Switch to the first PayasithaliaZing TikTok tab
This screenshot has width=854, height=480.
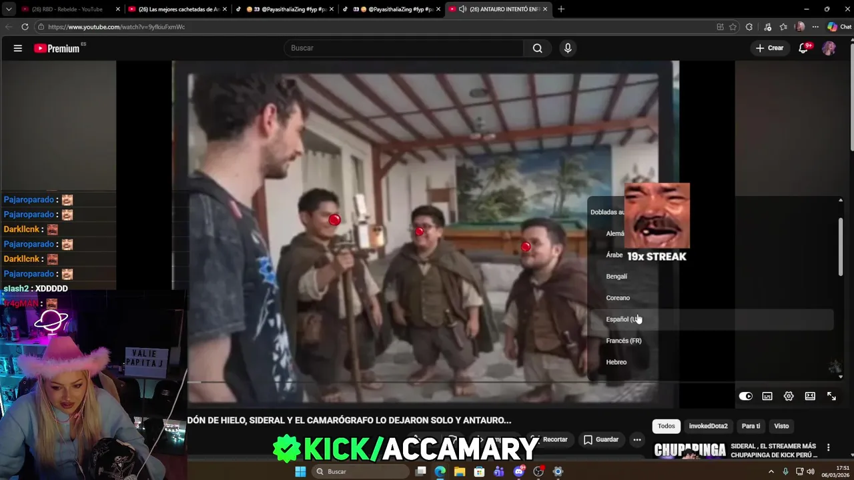(284, 9)
